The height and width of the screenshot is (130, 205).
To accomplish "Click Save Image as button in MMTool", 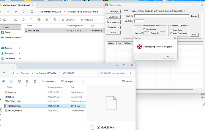I will 113,22.
